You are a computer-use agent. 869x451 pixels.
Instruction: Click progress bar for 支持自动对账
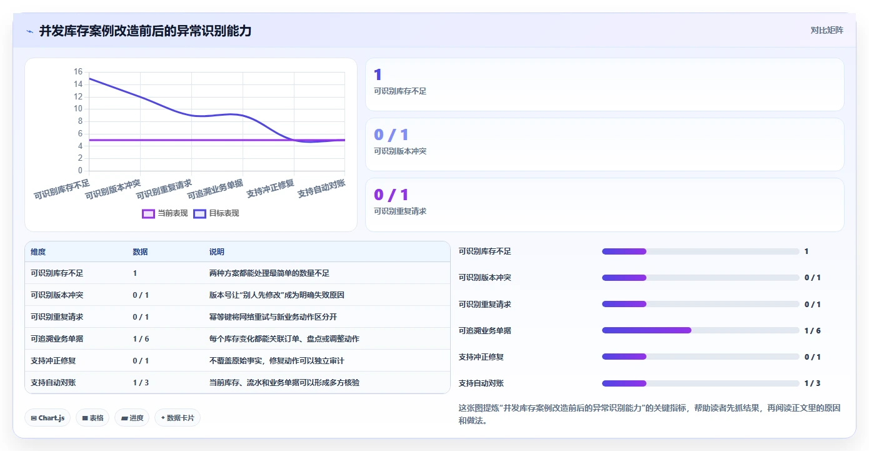(x=700, y=383)
